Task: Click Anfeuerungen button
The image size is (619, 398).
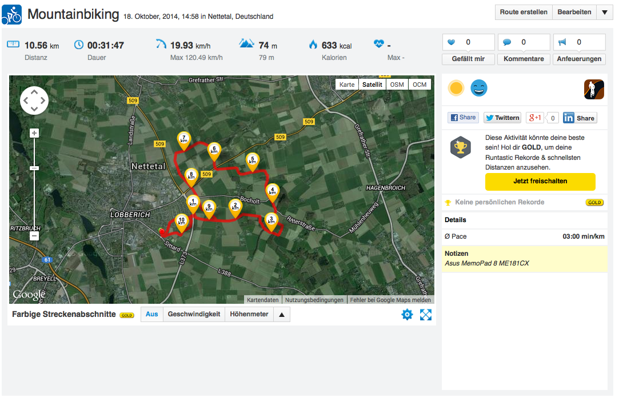Action: 579,59
